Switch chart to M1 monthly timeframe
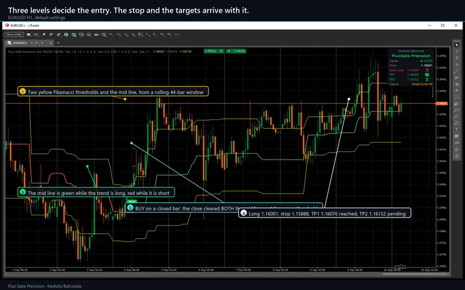The image size is (465, 290). (169, 35)
